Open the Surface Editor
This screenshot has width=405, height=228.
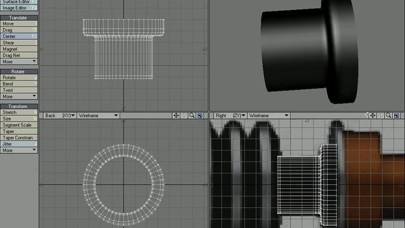[x=19, y=2]
